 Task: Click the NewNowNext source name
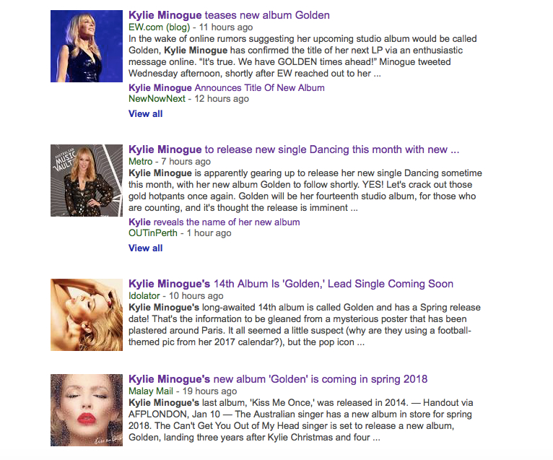click(x=157, y=99)
